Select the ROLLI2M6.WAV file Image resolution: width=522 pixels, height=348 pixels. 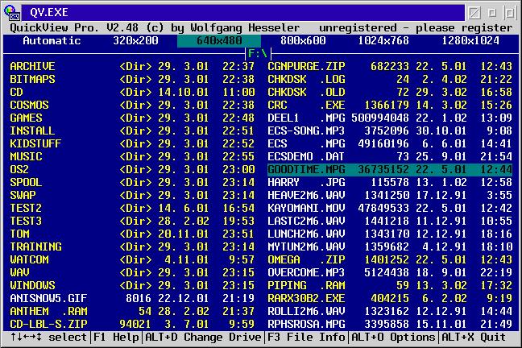click(390, 312)
